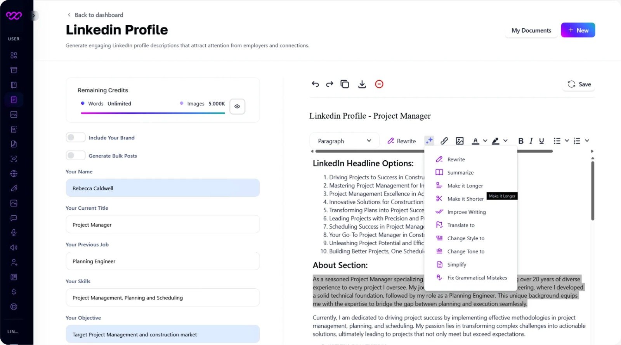Insert a link with the link icon
The width and height of the screenshot is (621, 345).
[x=444, y=140]
